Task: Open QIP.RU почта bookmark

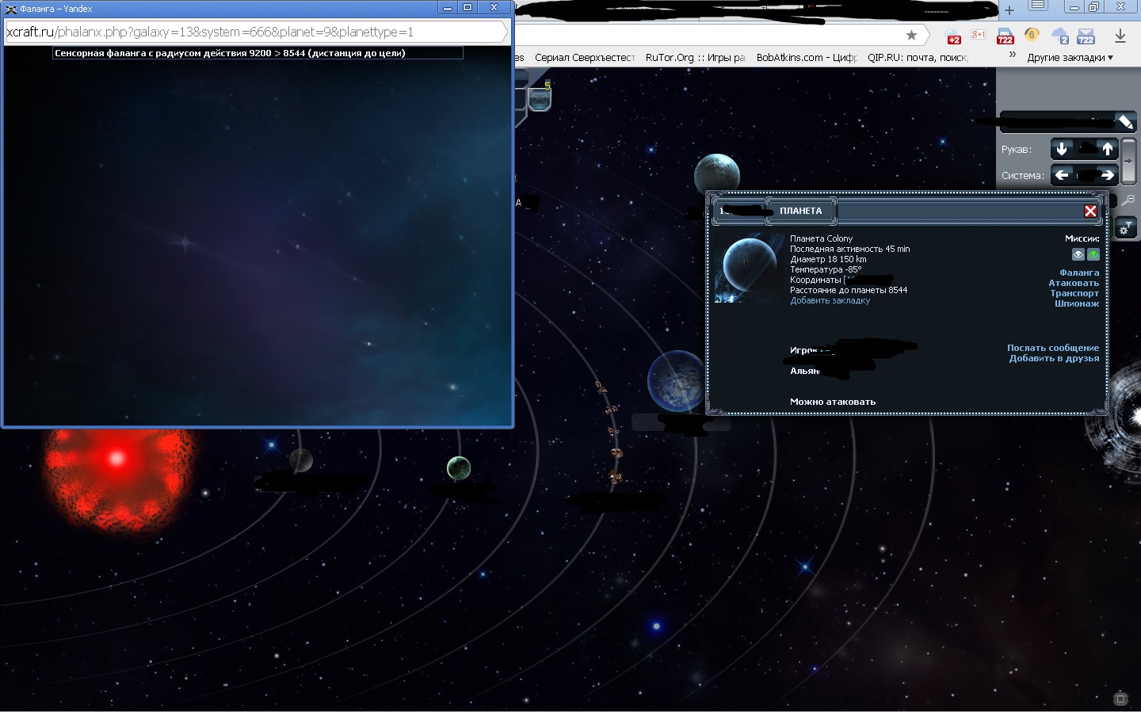Action: [918, 57]
